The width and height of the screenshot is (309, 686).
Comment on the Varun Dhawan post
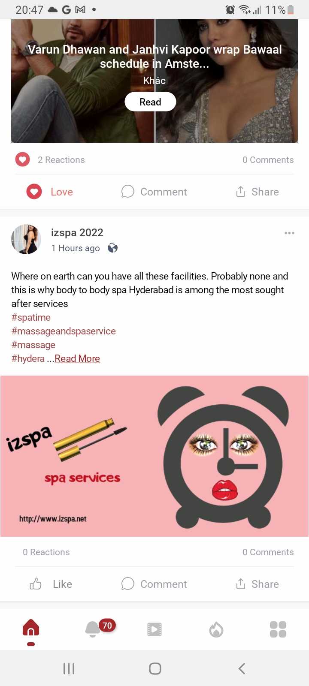pos(154,192)
